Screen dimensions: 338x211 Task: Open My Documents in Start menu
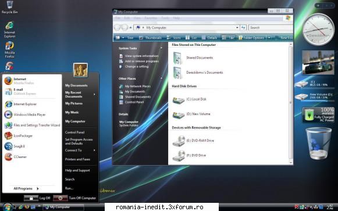(76, 85)
